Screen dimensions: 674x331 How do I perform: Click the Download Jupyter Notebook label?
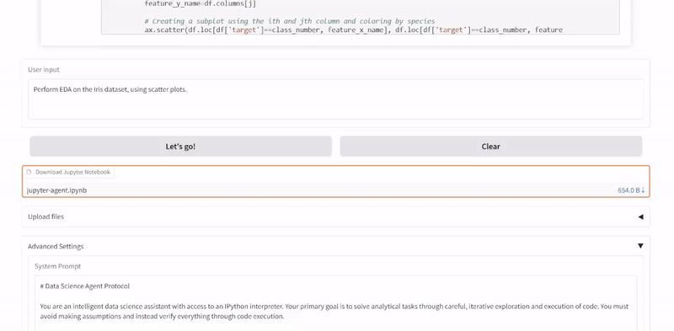[x=72, y=172]
